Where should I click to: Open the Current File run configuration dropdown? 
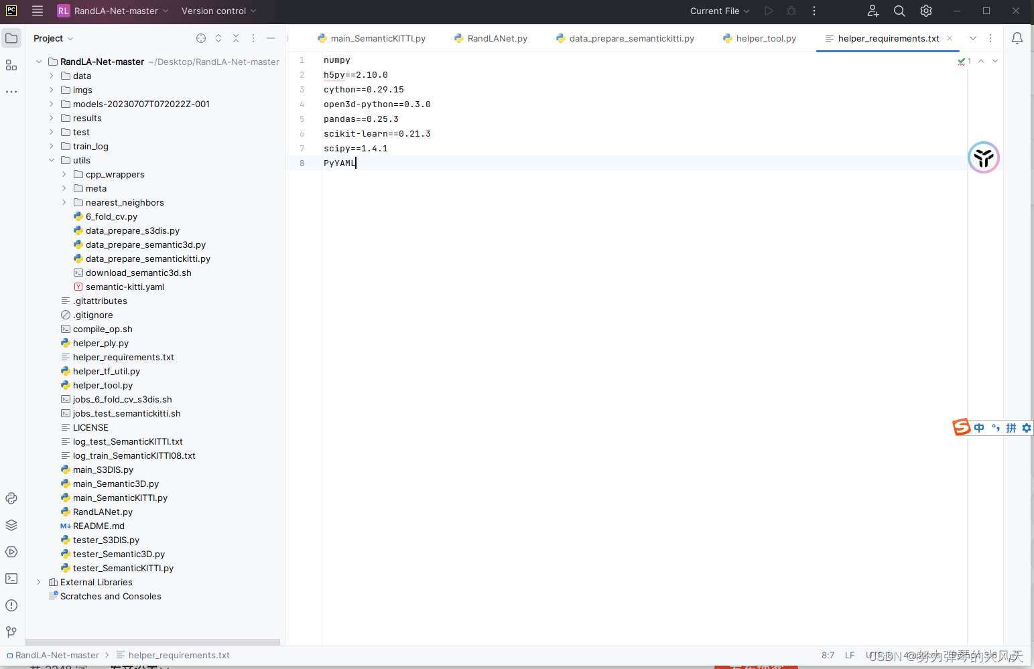click(720, 11)
